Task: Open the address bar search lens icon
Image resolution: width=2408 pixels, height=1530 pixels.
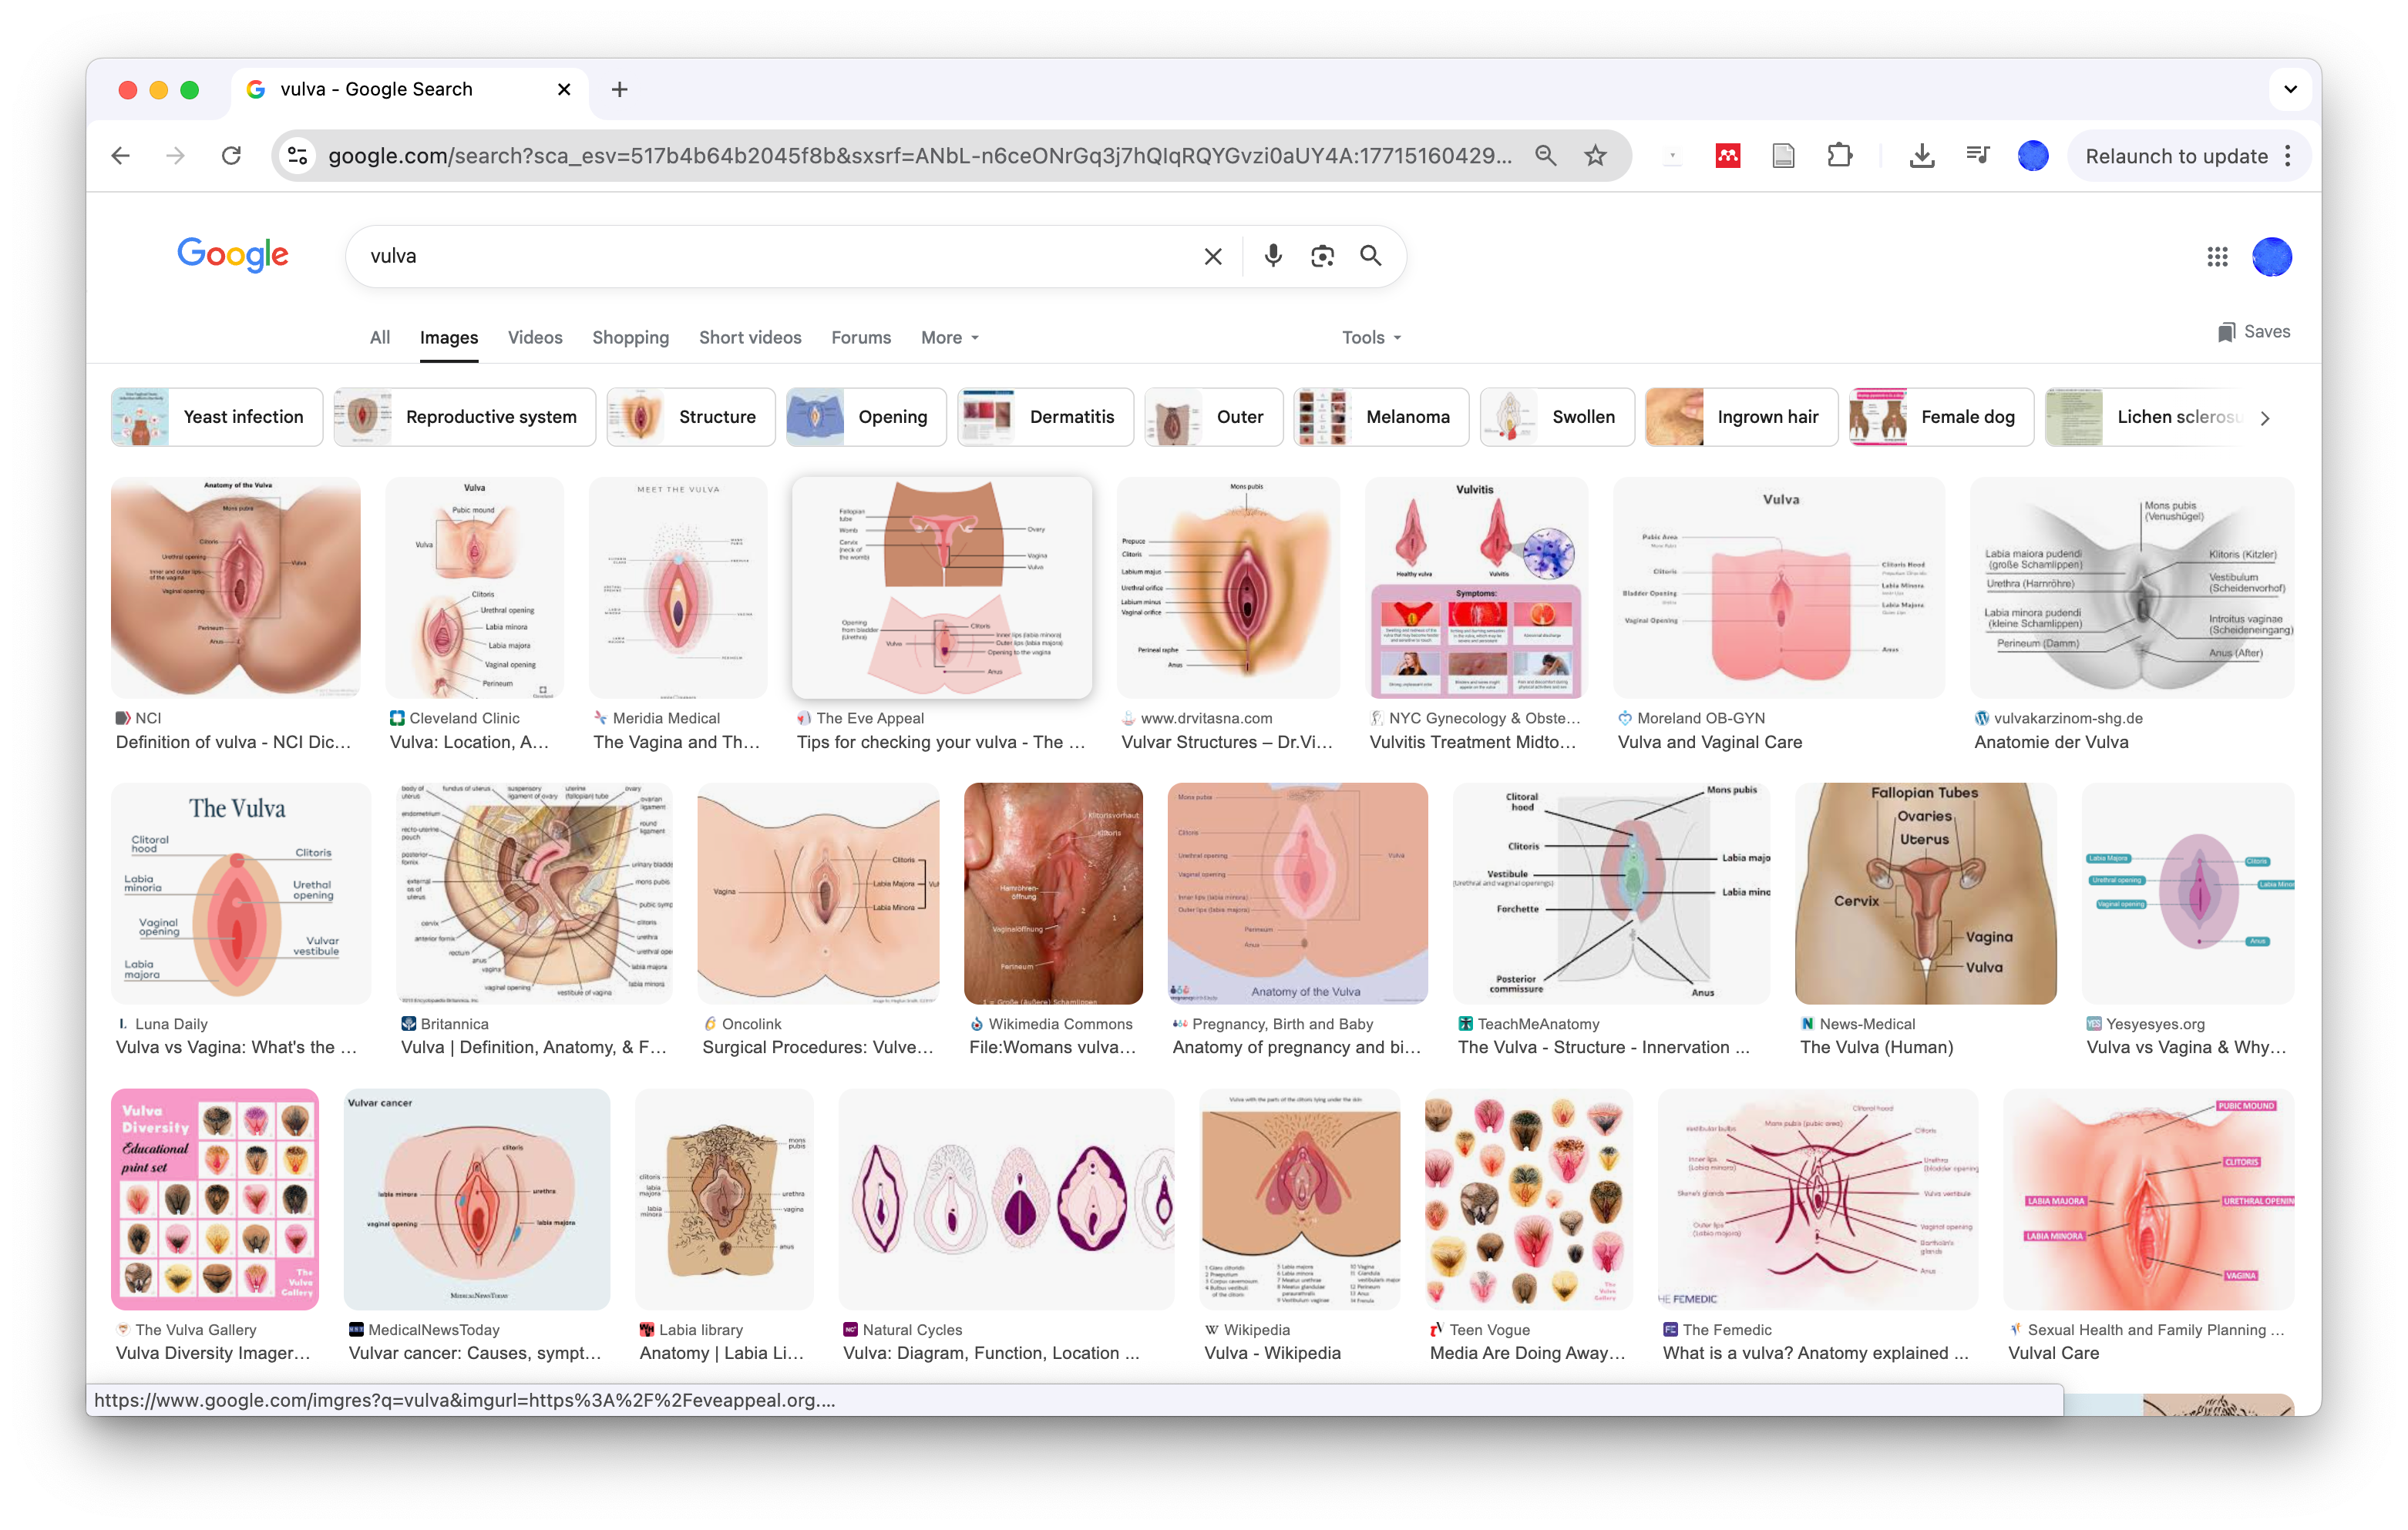Action: pos(1545,156)
